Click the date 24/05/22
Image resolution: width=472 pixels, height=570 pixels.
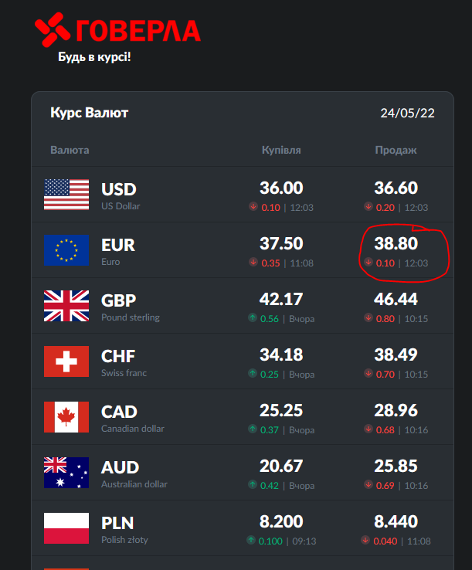pos(407,114)
